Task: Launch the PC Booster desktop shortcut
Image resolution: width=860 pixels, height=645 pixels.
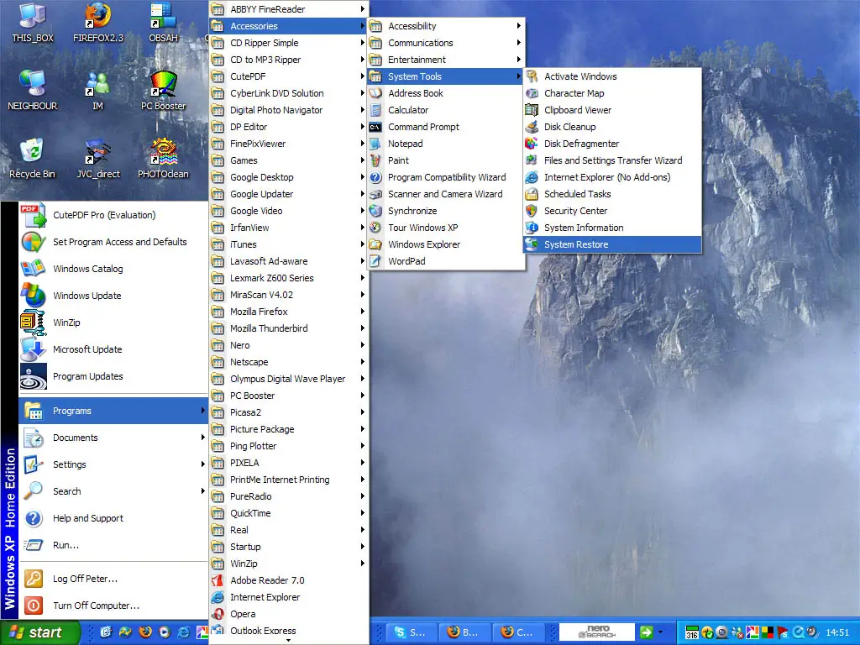Action: (x=163, y=91)
